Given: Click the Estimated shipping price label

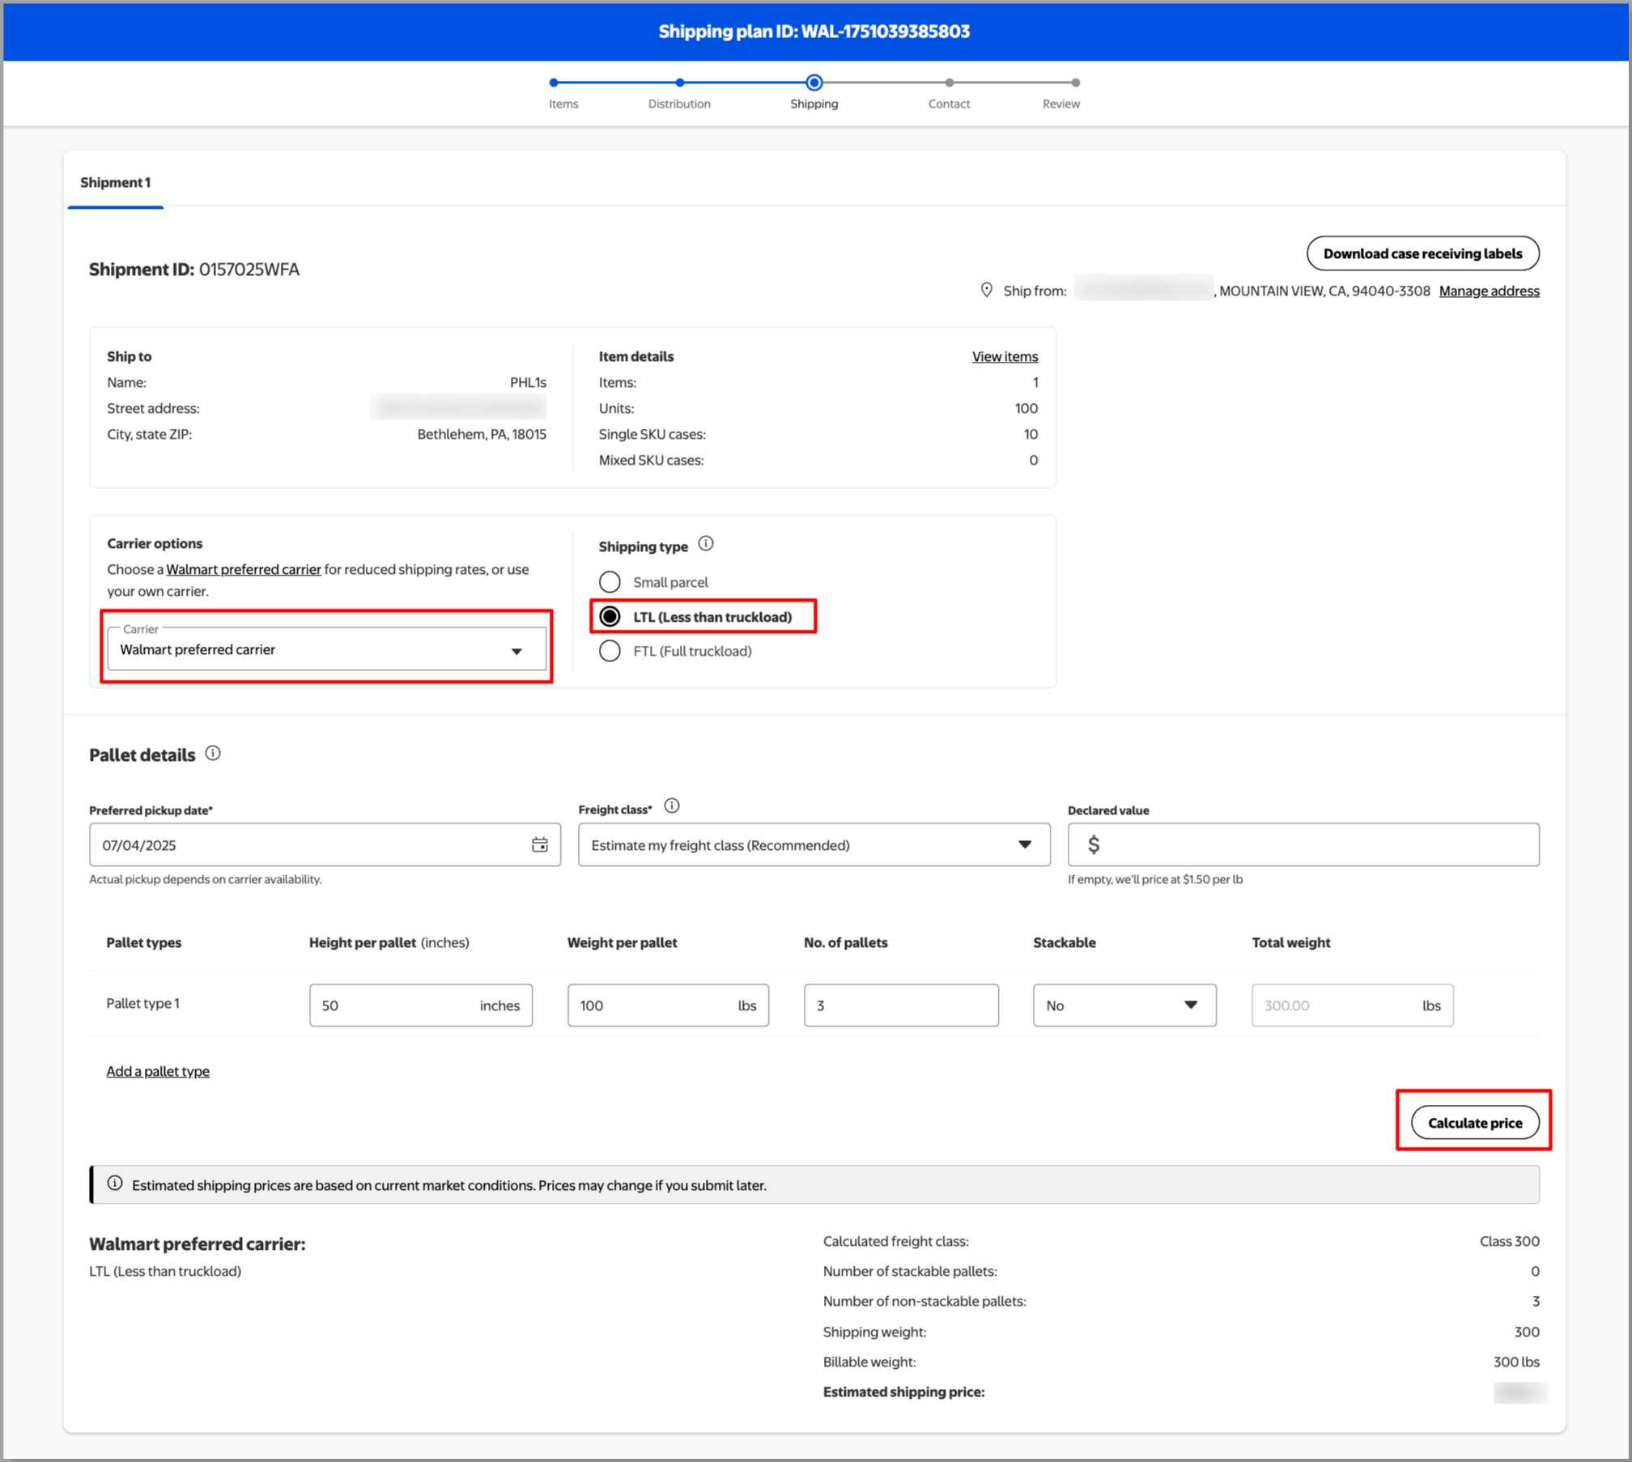Looking at the screenshot, I should coord(903,1392).
